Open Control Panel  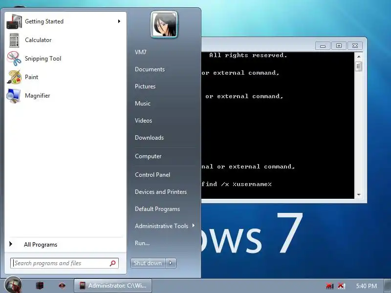click(152, 175)
